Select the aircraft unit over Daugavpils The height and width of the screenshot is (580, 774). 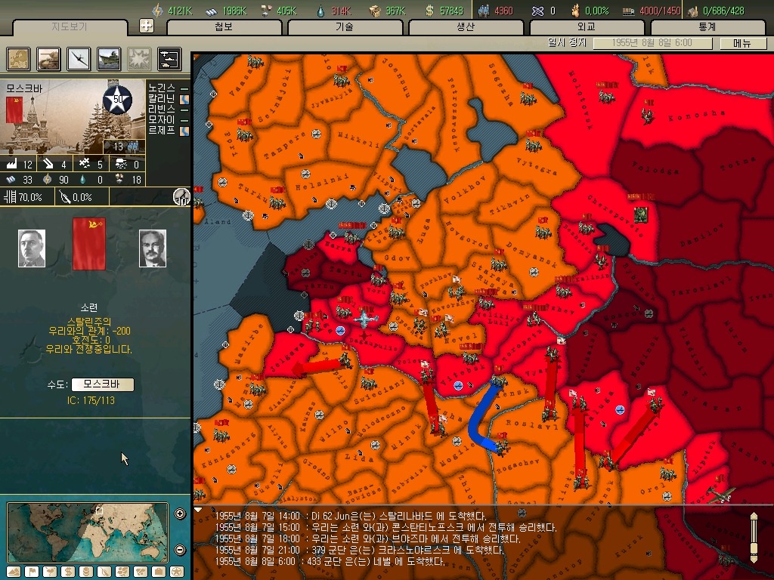(x=364, y=318)
